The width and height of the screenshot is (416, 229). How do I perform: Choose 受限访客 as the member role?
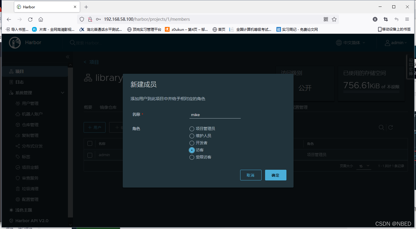coord(192,157)
